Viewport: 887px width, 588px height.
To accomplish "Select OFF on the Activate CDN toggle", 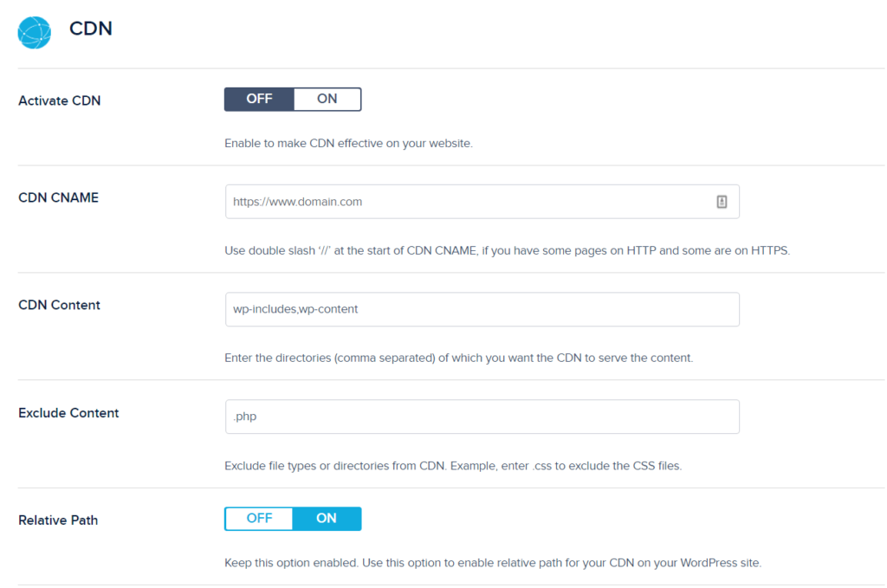I will 259,99.
